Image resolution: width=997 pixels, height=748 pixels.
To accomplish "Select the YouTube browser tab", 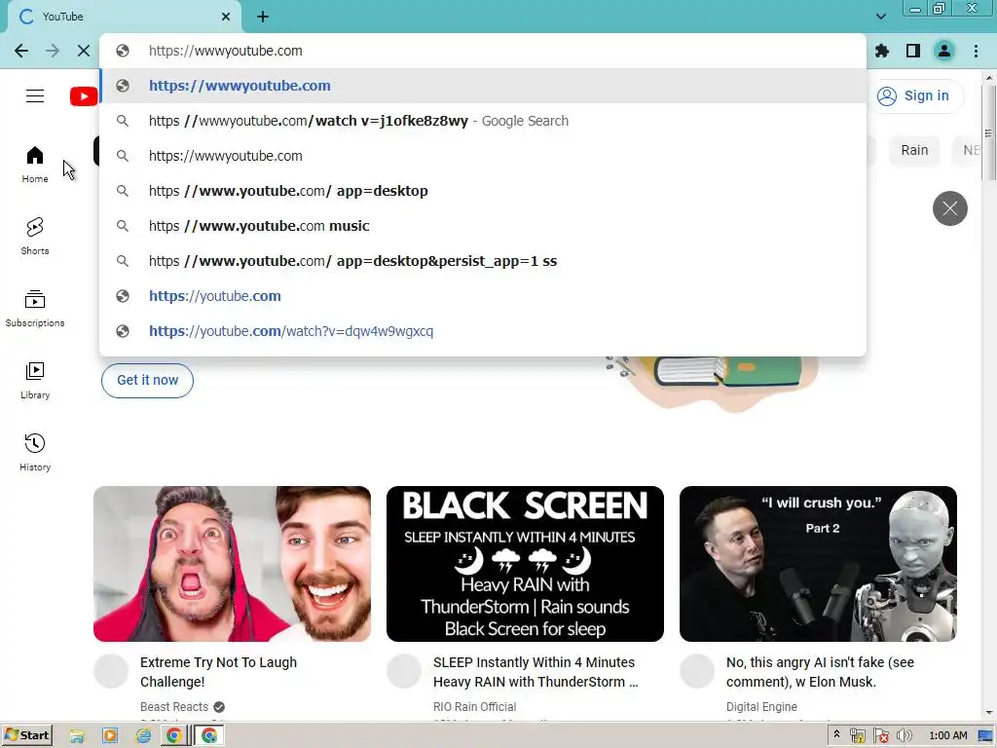I will tap(124, 18).
